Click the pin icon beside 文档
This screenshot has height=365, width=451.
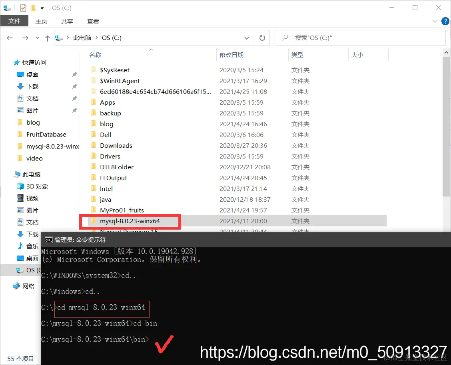coord(74,99)
